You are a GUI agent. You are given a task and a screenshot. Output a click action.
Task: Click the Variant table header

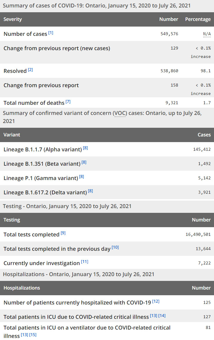tap(12, 135)
